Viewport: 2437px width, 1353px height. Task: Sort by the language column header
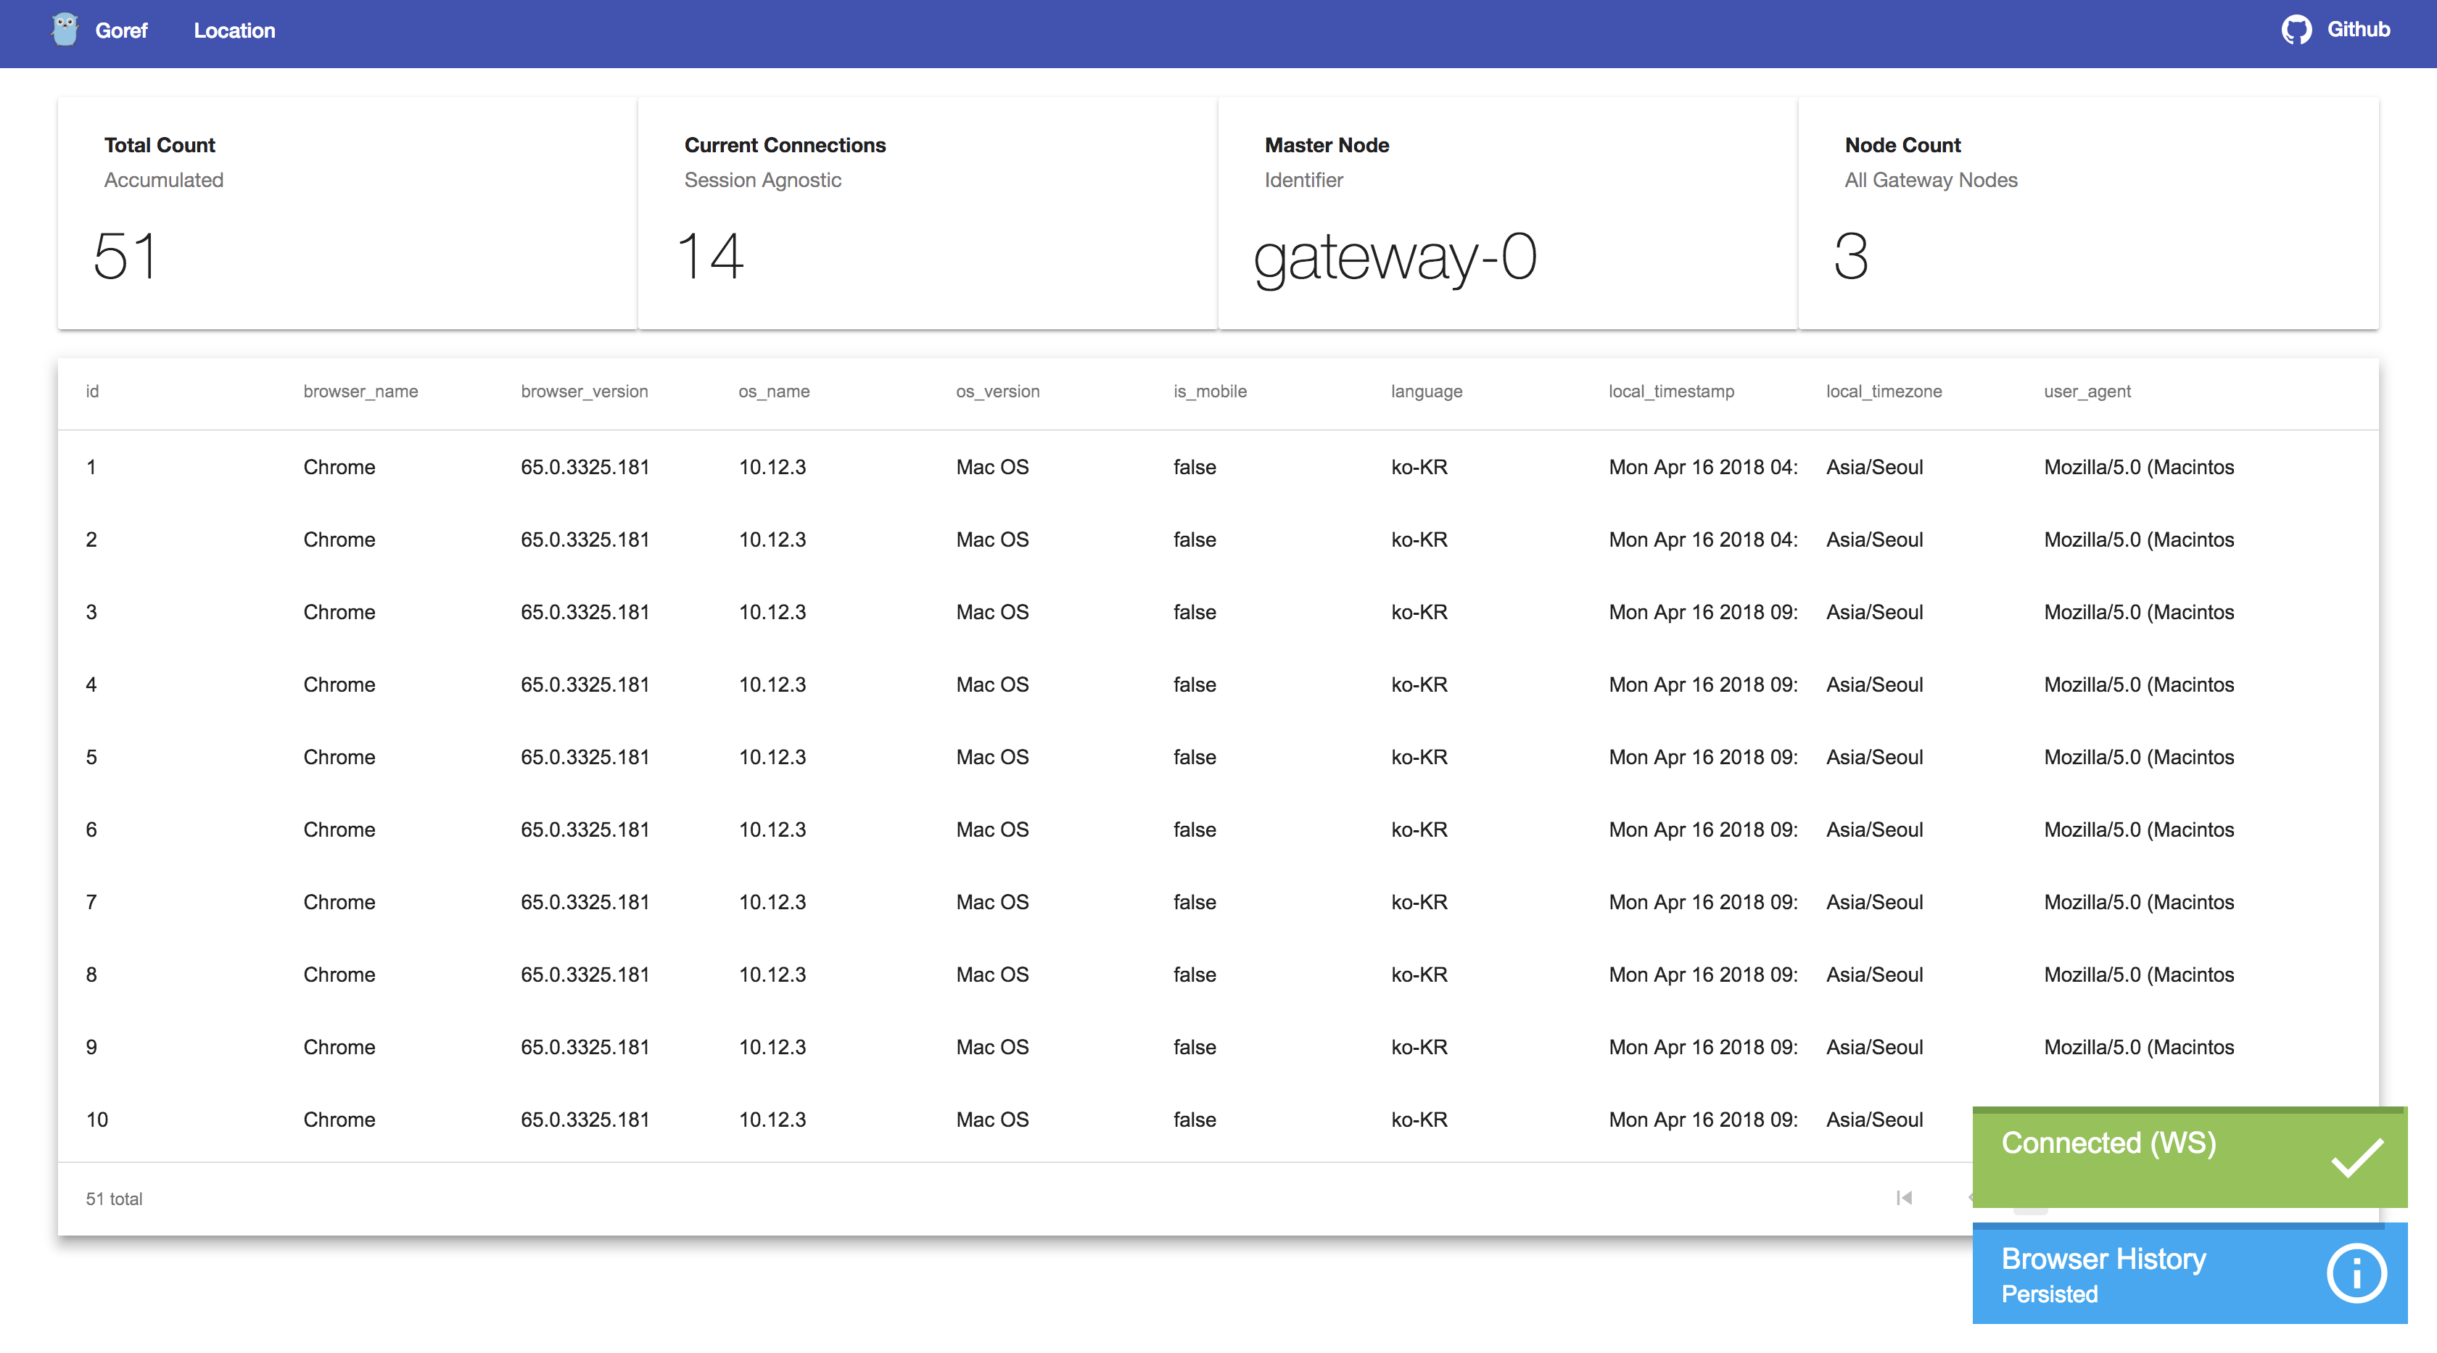tap(1426, 392)
